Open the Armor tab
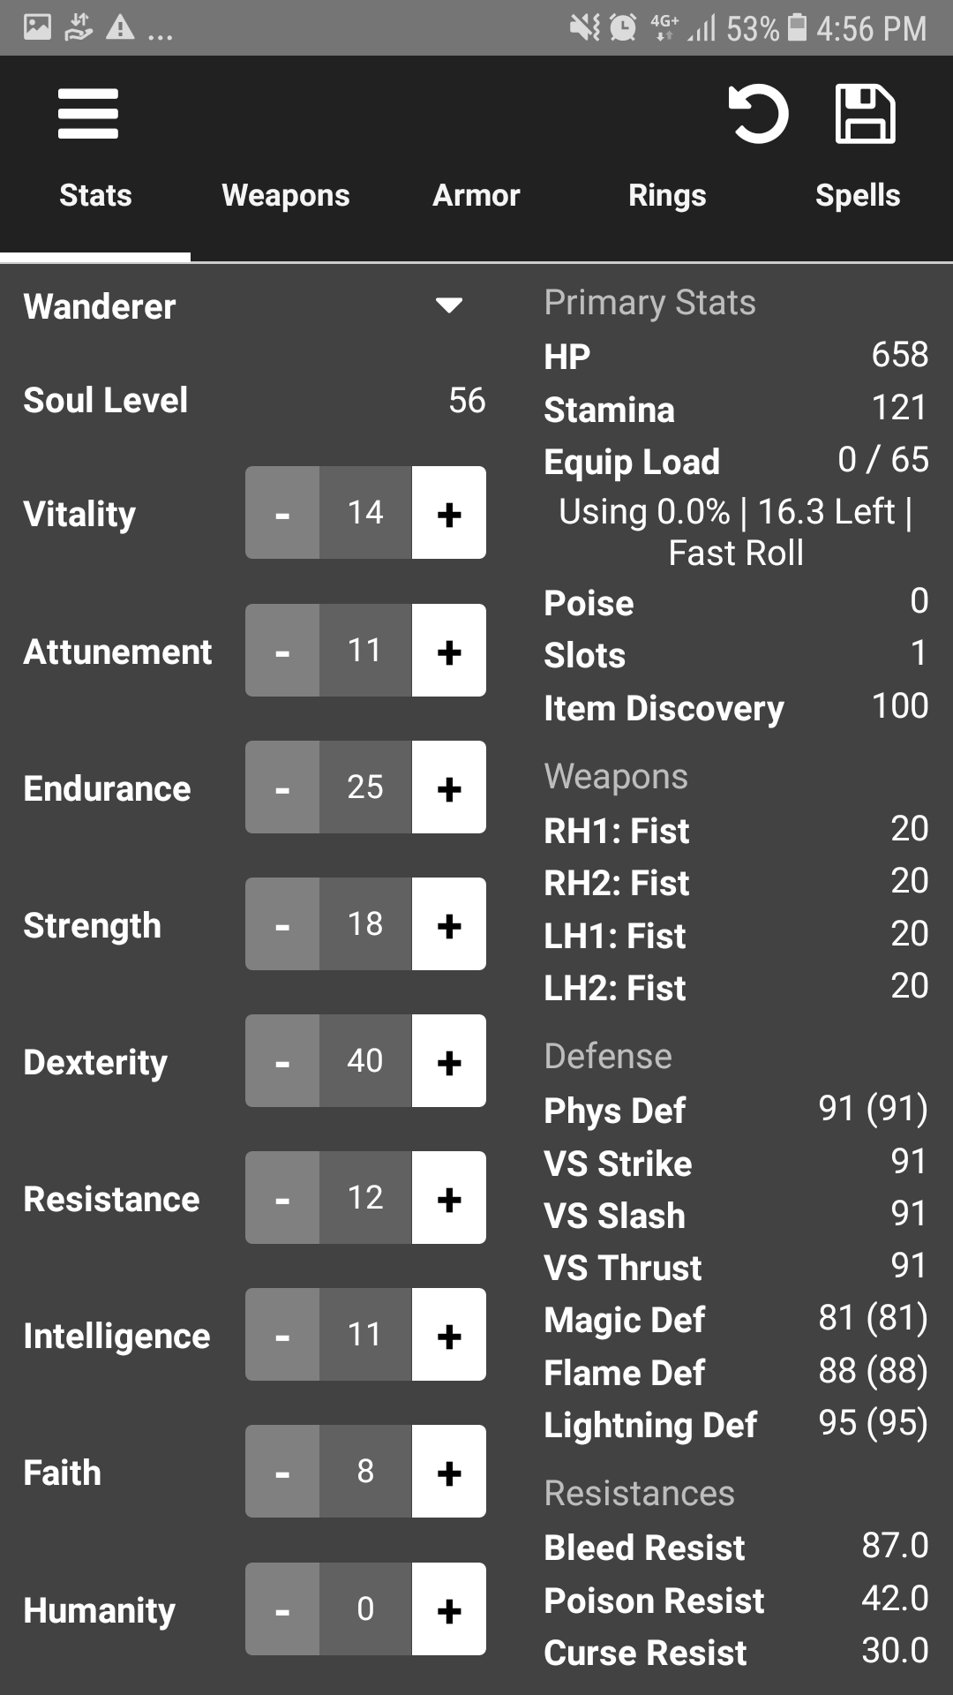The width and height of the screenshot is (953, 1695). [x=476, y=195]
